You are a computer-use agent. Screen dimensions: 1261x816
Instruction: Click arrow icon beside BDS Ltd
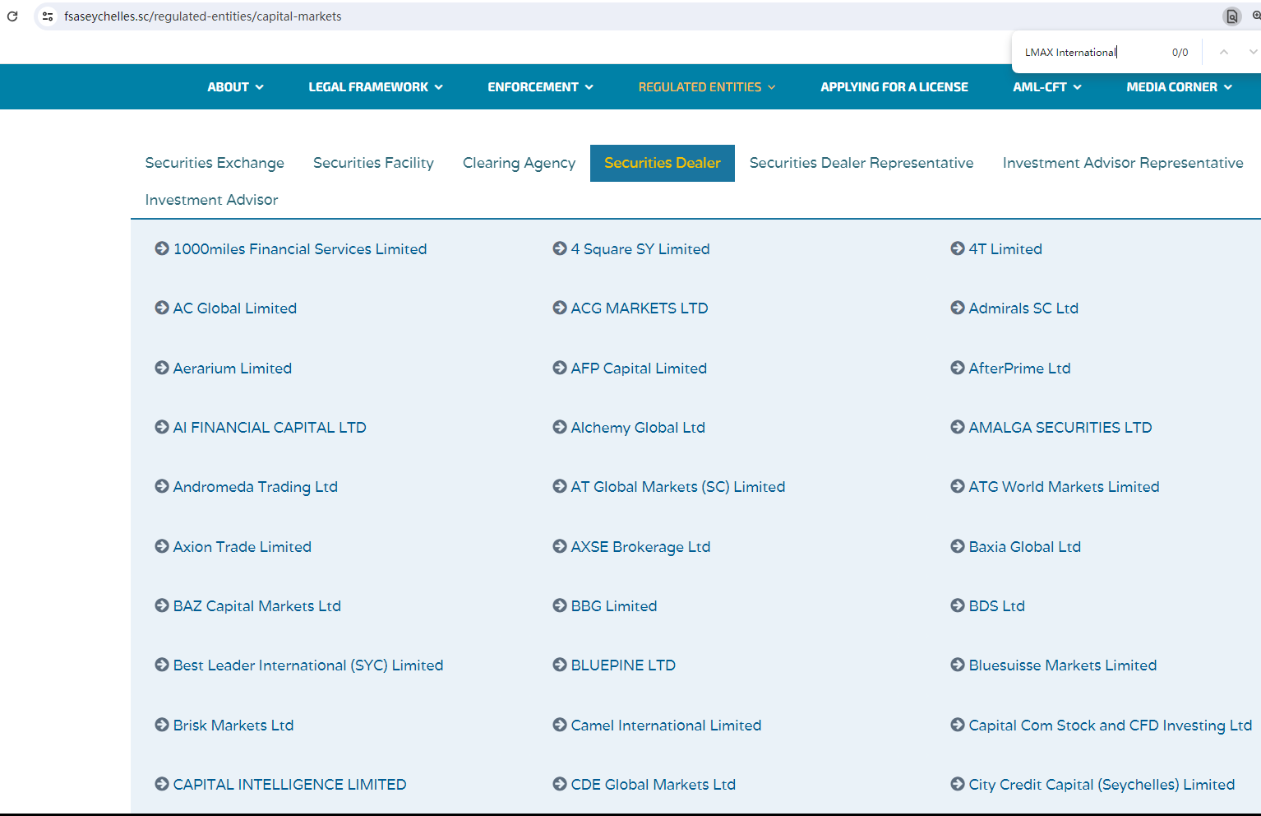coord(958,605)
